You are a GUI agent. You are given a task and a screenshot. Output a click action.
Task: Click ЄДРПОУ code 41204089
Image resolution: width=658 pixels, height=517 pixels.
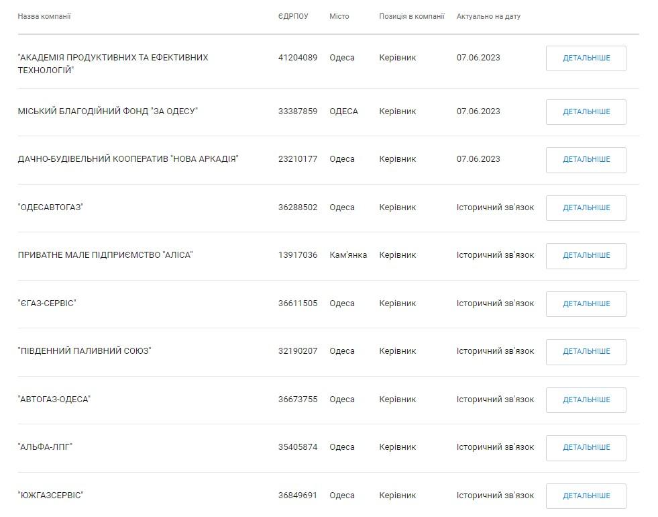click(298, 58)
